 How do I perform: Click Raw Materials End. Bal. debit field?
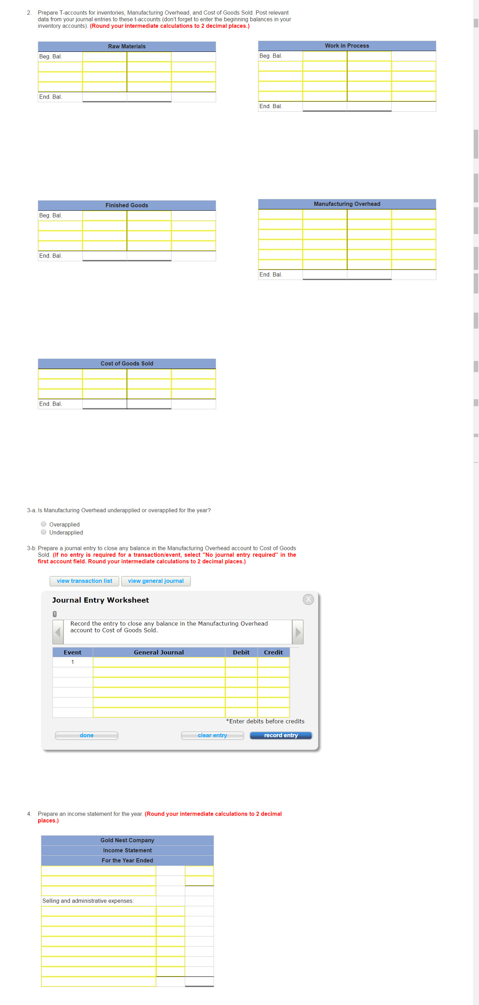tap(104, 97)
